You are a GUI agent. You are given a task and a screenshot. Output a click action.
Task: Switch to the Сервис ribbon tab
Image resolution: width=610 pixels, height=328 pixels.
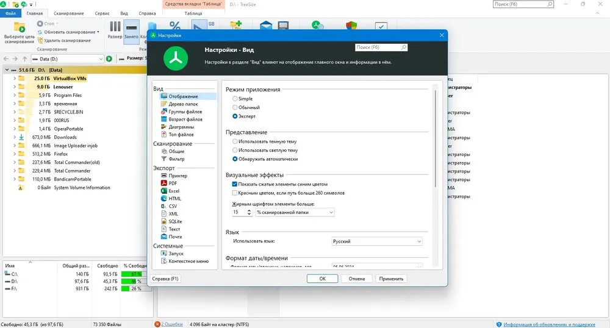tap(102, 13)
